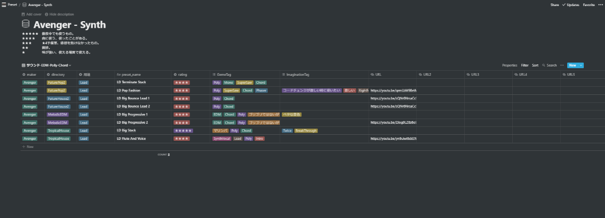Click the database icon in Avenger - Synth breadcrumb

point(25,4)
